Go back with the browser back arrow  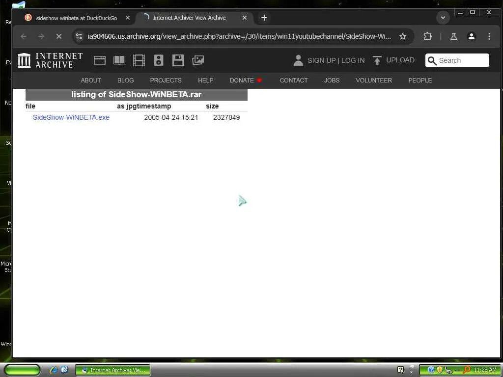pos(24,36)
